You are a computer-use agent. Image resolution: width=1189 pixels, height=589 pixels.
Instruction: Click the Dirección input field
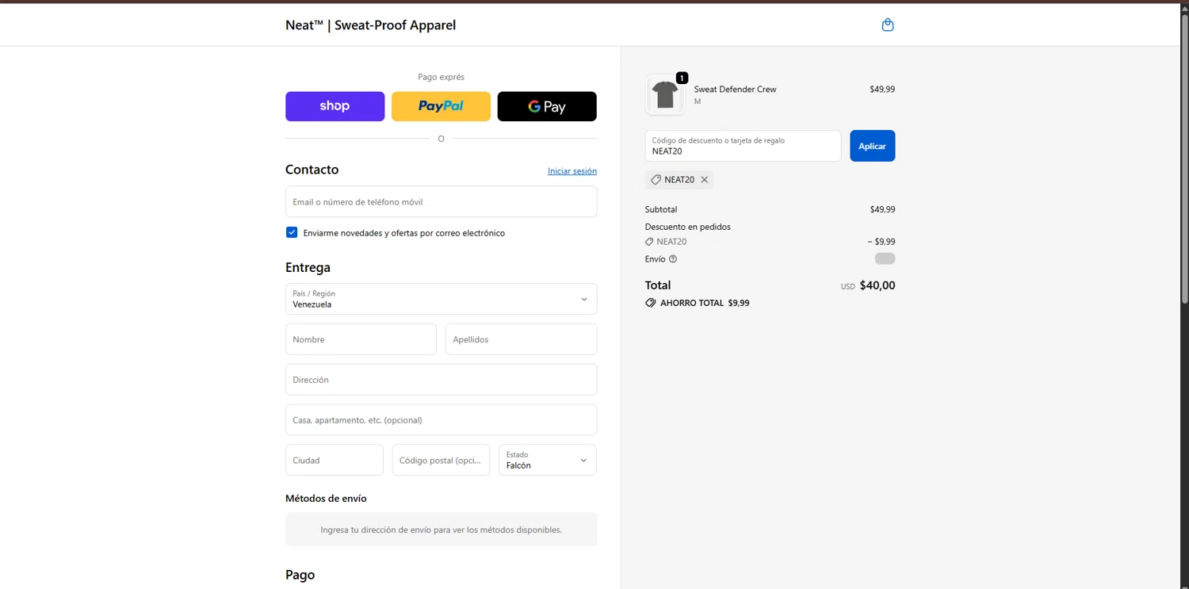tap(441, 380)
